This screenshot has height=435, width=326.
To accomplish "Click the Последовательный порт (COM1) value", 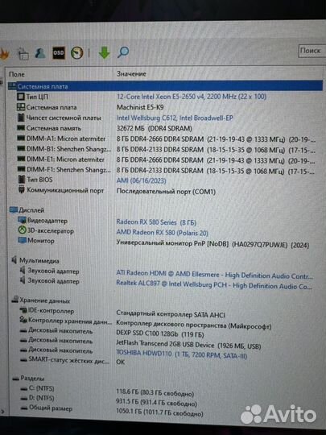I will tap(166, 192).
